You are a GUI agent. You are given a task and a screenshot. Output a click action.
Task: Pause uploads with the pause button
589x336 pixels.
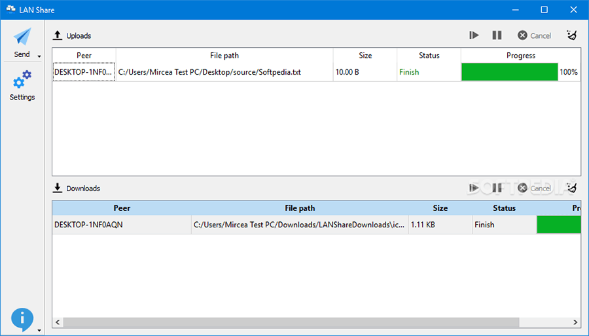[x=497, y=35]
